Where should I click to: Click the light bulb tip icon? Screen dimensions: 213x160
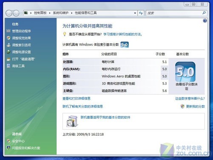[x=65, y=34]
